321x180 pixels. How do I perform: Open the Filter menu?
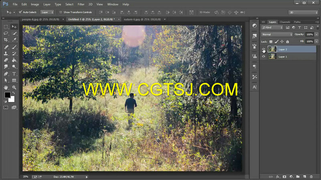click(81, 4)
